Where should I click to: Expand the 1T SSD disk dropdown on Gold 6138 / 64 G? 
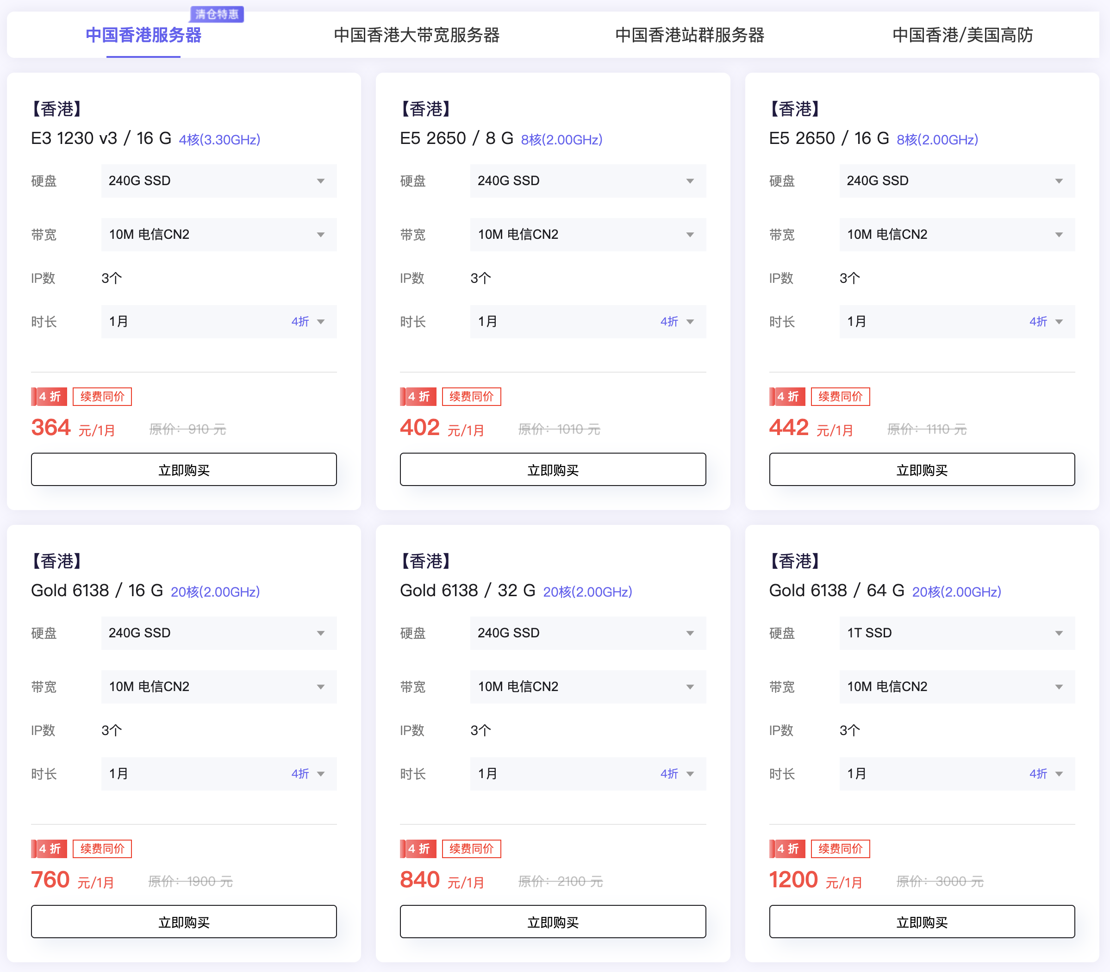tap(957, 632)
